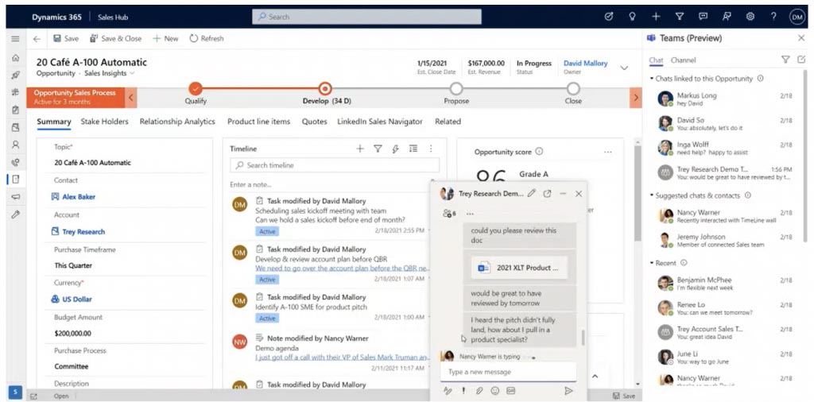This screenshot has height=402, width=814.
Task: Open the Teams chat icon in header
Action: [x=703, y=17]
